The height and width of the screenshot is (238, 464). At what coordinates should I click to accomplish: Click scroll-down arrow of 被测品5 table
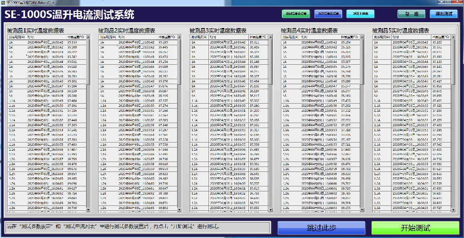point(453,209)
